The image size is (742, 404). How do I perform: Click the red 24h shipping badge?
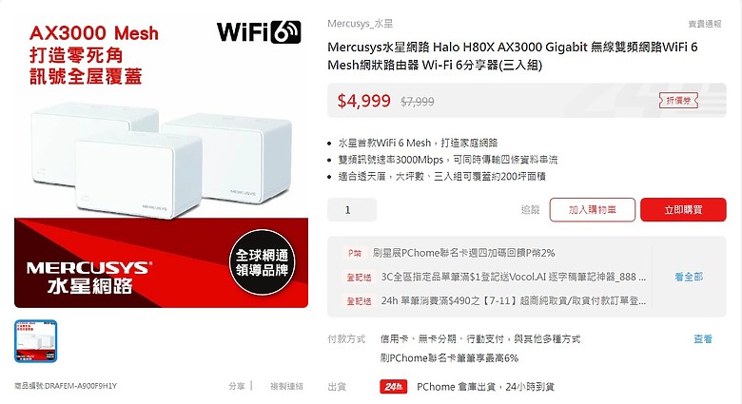pyautogui.click(x=394, y=387)
